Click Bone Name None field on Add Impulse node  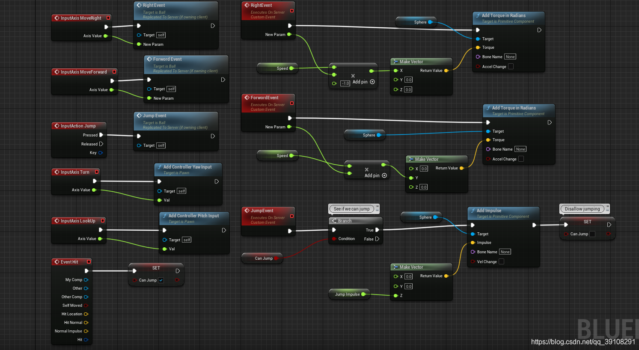coord(505,252)
